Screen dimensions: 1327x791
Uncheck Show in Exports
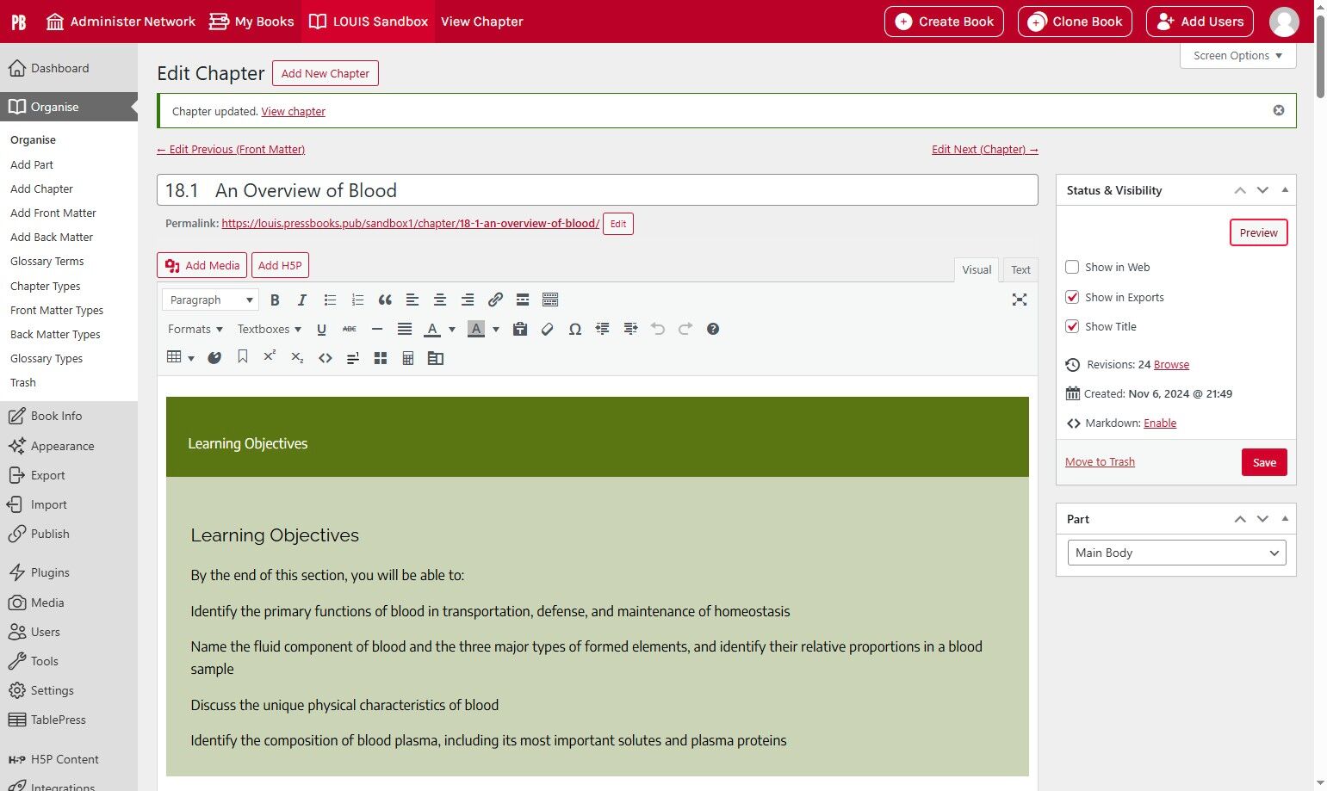(x=1072, y=297)
